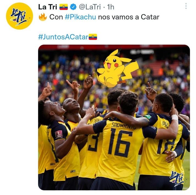The image size is (196, 195).
Task: Open the La Tri profile avatar
Action: (x=20, y=16)
